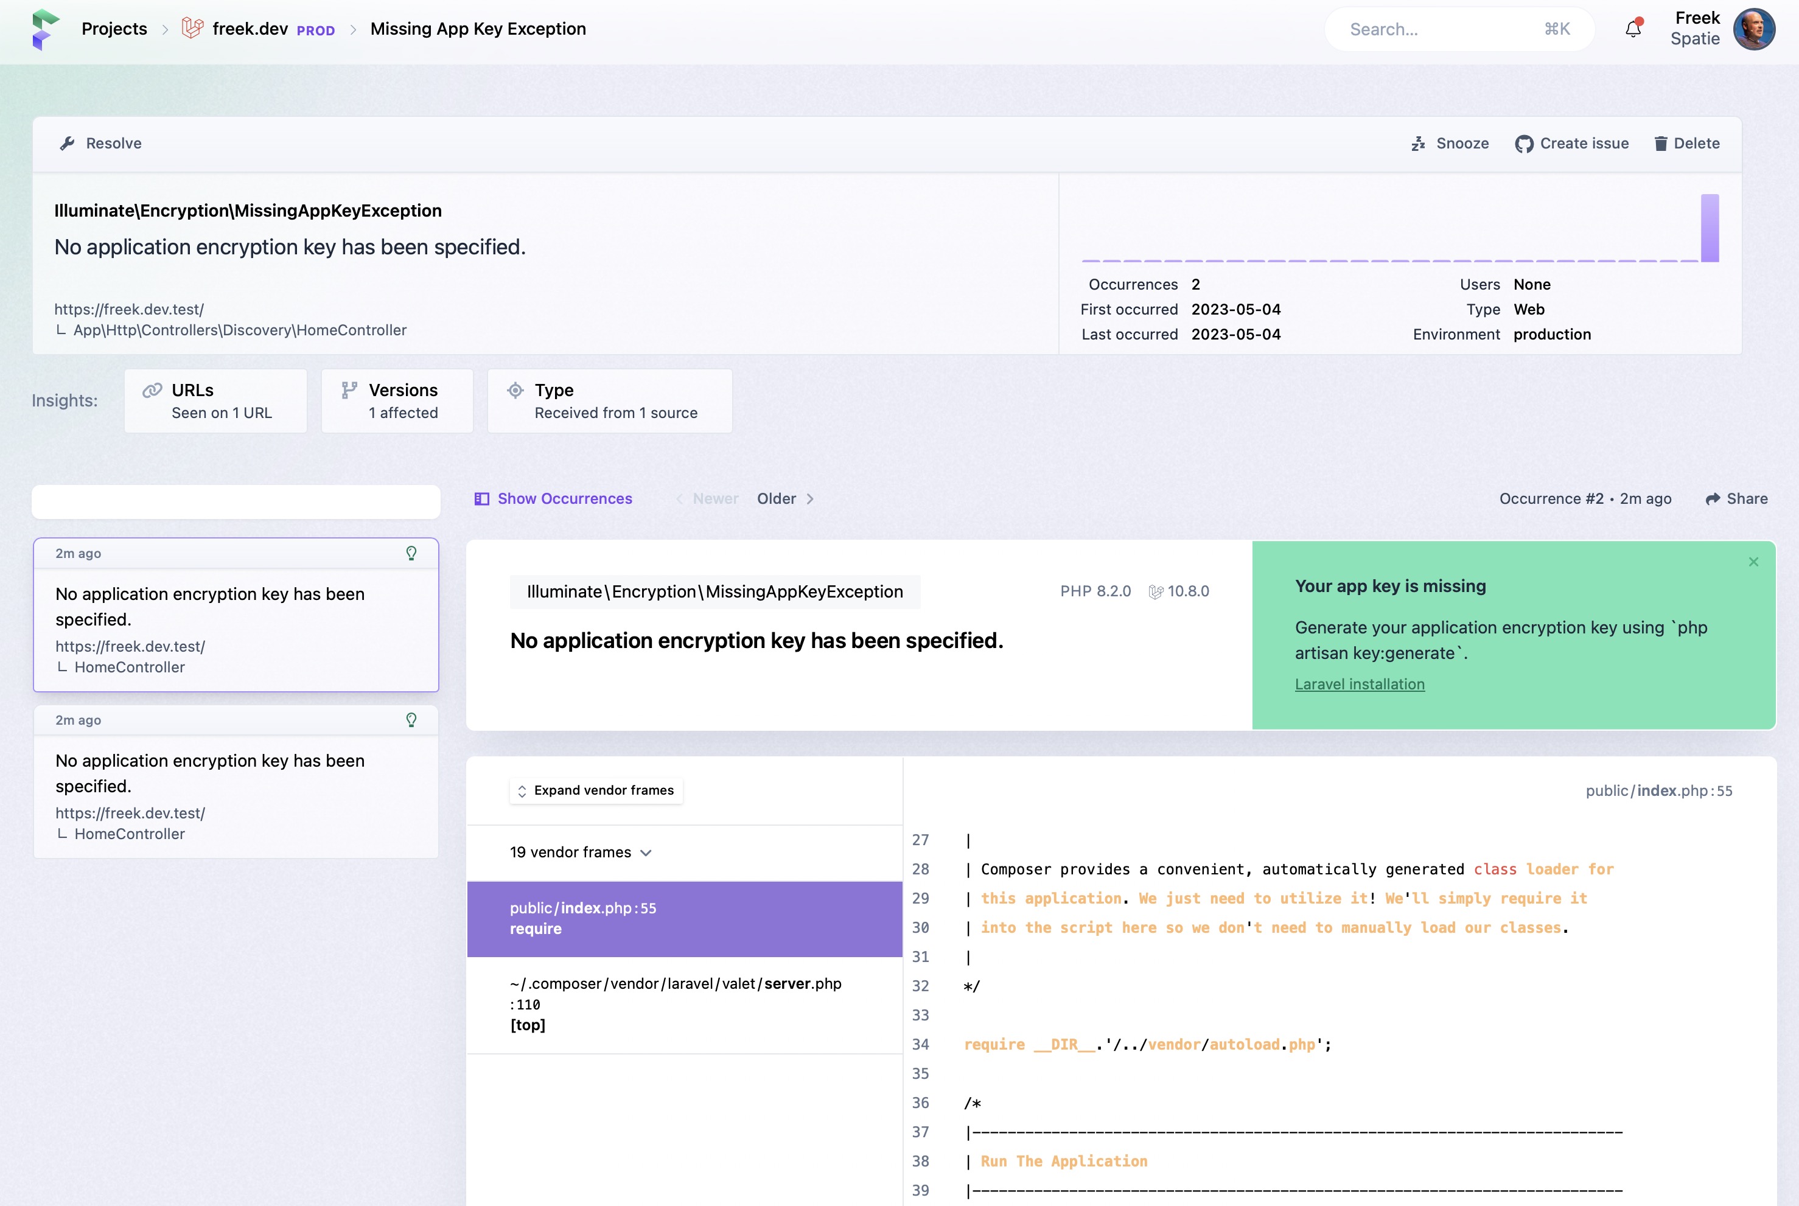Open Projects in the breadcrumb
The width and height of the screenshot is (1799, 1206).
pyautogui.click(x=114, y=29)
